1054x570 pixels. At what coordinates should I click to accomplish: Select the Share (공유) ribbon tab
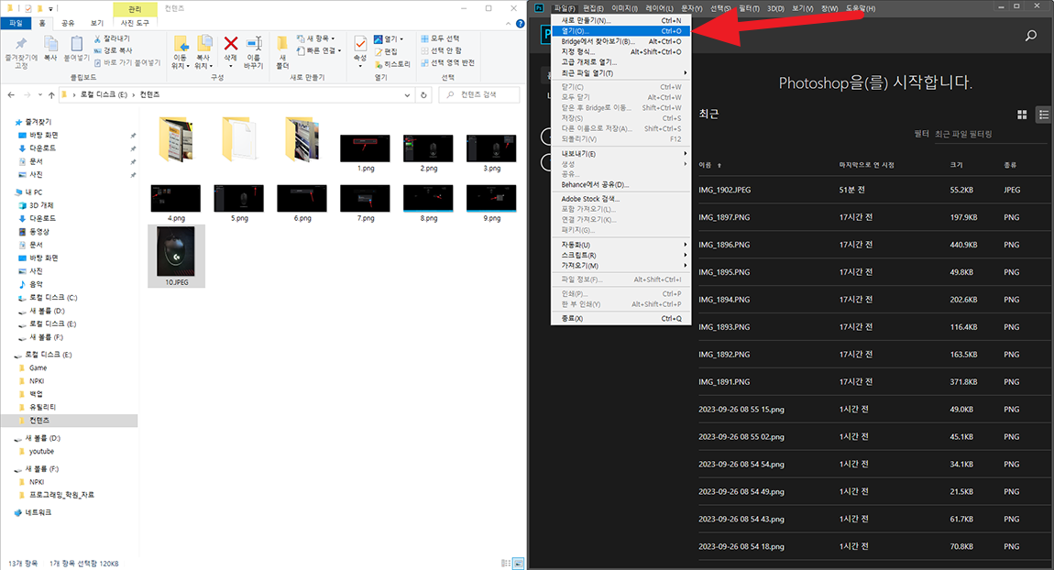68,23
